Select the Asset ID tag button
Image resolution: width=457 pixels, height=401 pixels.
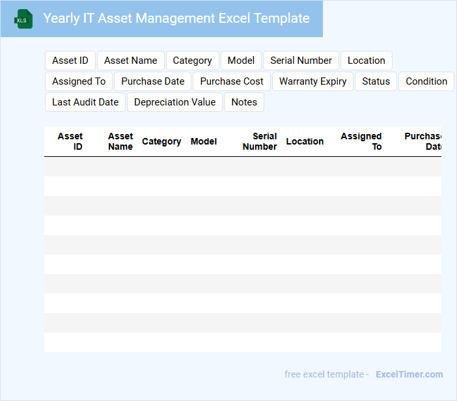pos(70,61)
